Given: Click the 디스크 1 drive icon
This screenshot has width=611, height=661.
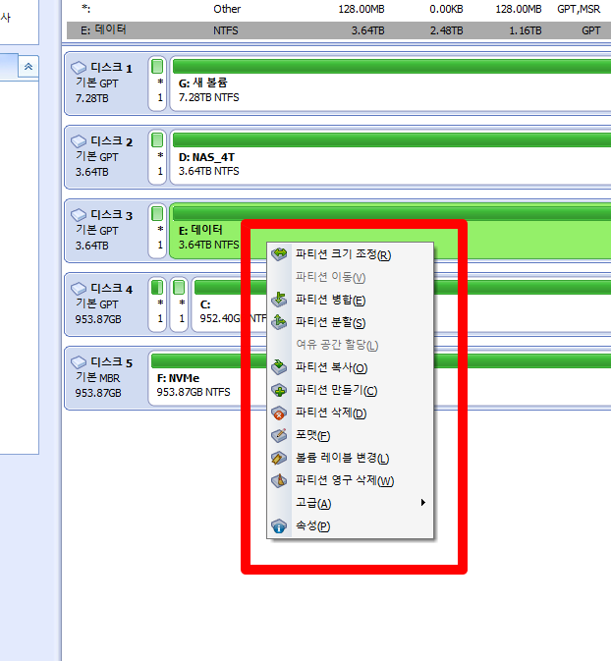Looking at the screenshot, I should tap(79, 68).
